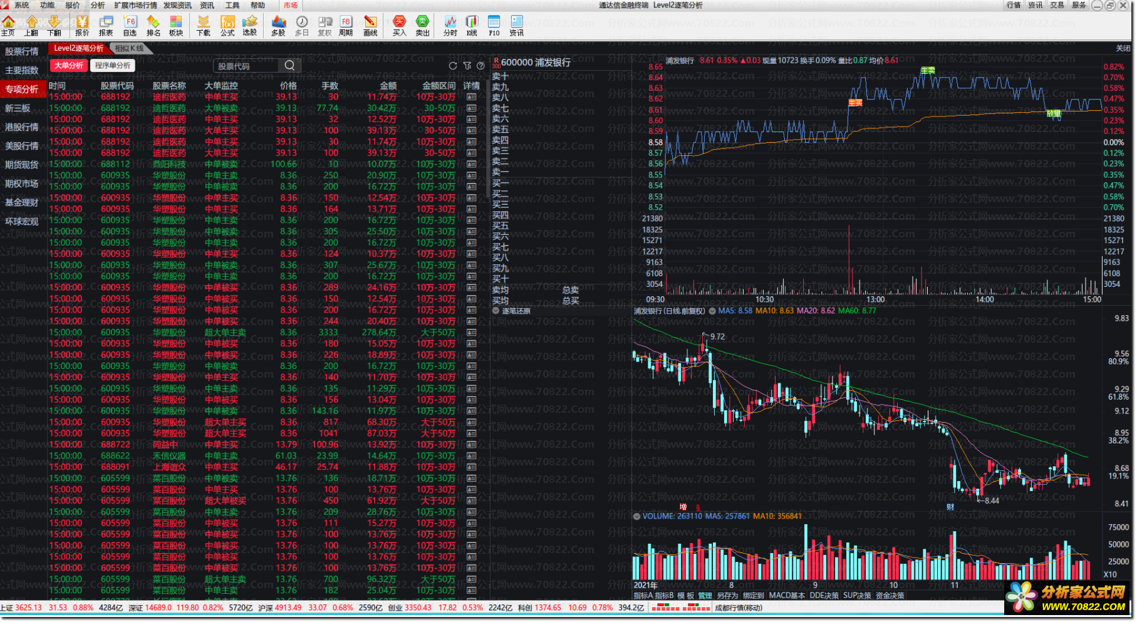Toggle 大单分析 analysis mode
Screen dimensions: 1137x622
(x=69, y=65)
